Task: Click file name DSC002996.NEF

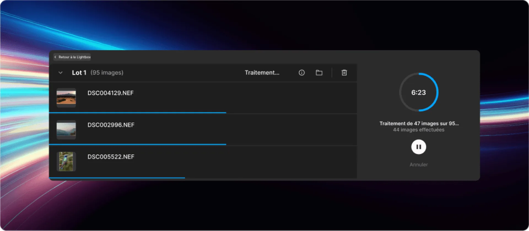Action: (x=111, y=125)
